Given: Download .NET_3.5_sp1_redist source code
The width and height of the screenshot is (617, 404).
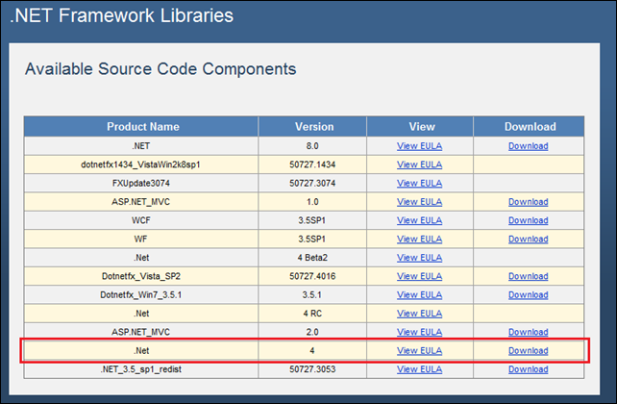Looking at the screenshot, I should [528, 368].
